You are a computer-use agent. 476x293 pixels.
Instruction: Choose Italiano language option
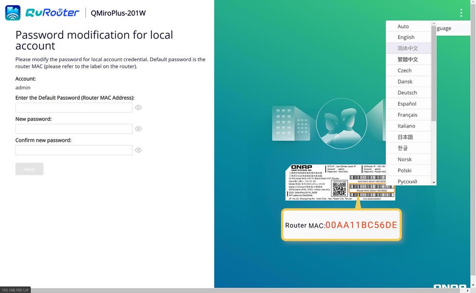click(408, 126)
